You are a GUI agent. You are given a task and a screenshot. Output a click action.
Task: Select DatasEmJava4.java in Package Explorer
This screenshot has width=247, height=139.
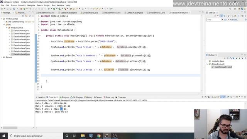pyautogui.click(x=22, y=39)
